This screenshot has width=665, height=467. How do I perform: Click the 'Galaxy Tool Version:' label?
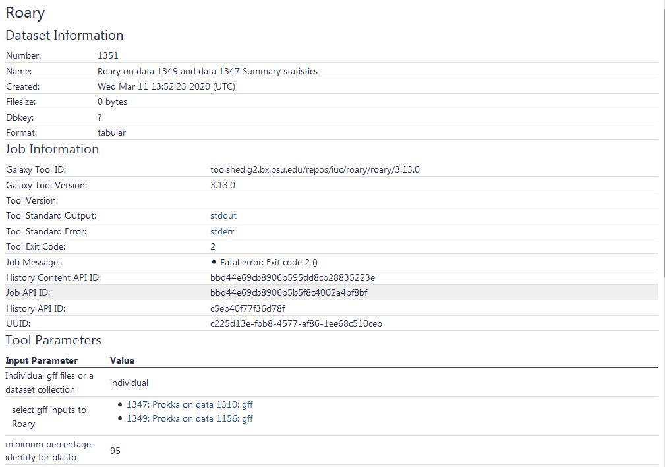coord(46,185)
